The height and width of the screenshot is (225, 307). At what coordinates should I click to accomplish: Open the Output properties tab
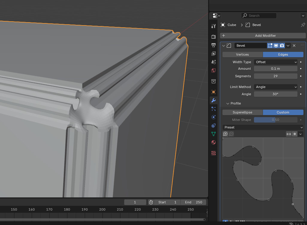[214, 45]
